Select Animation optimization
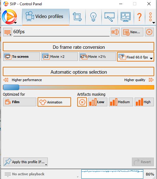157x179 pixels. 54,102
